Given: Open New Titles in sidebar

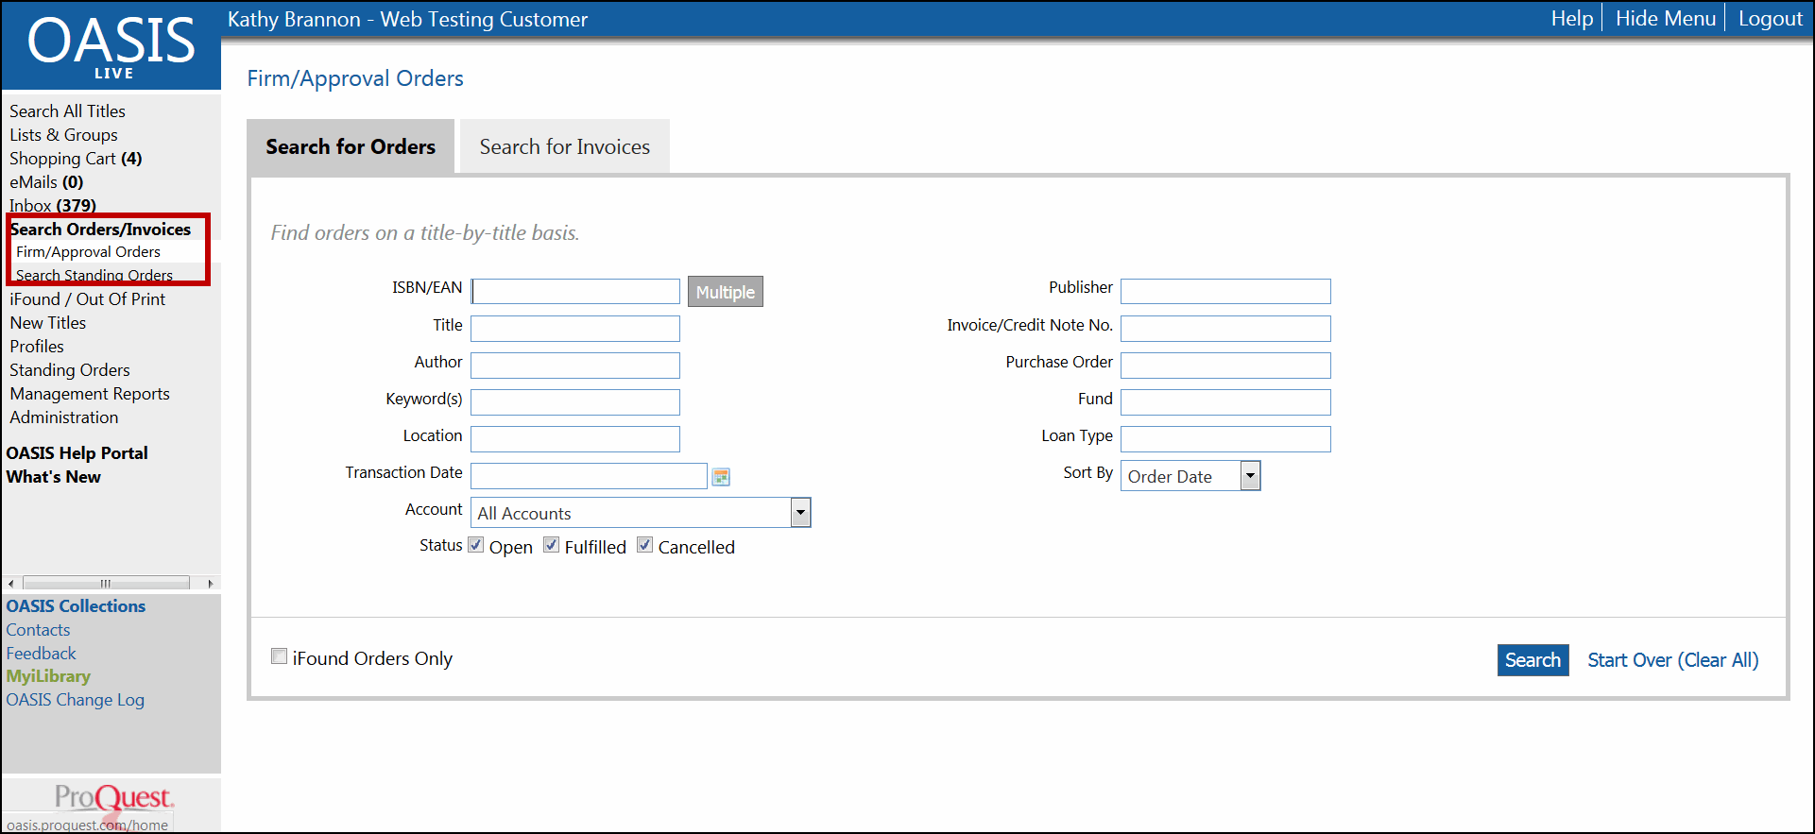Looking at the screenshot, I should [x=47, y=323].
